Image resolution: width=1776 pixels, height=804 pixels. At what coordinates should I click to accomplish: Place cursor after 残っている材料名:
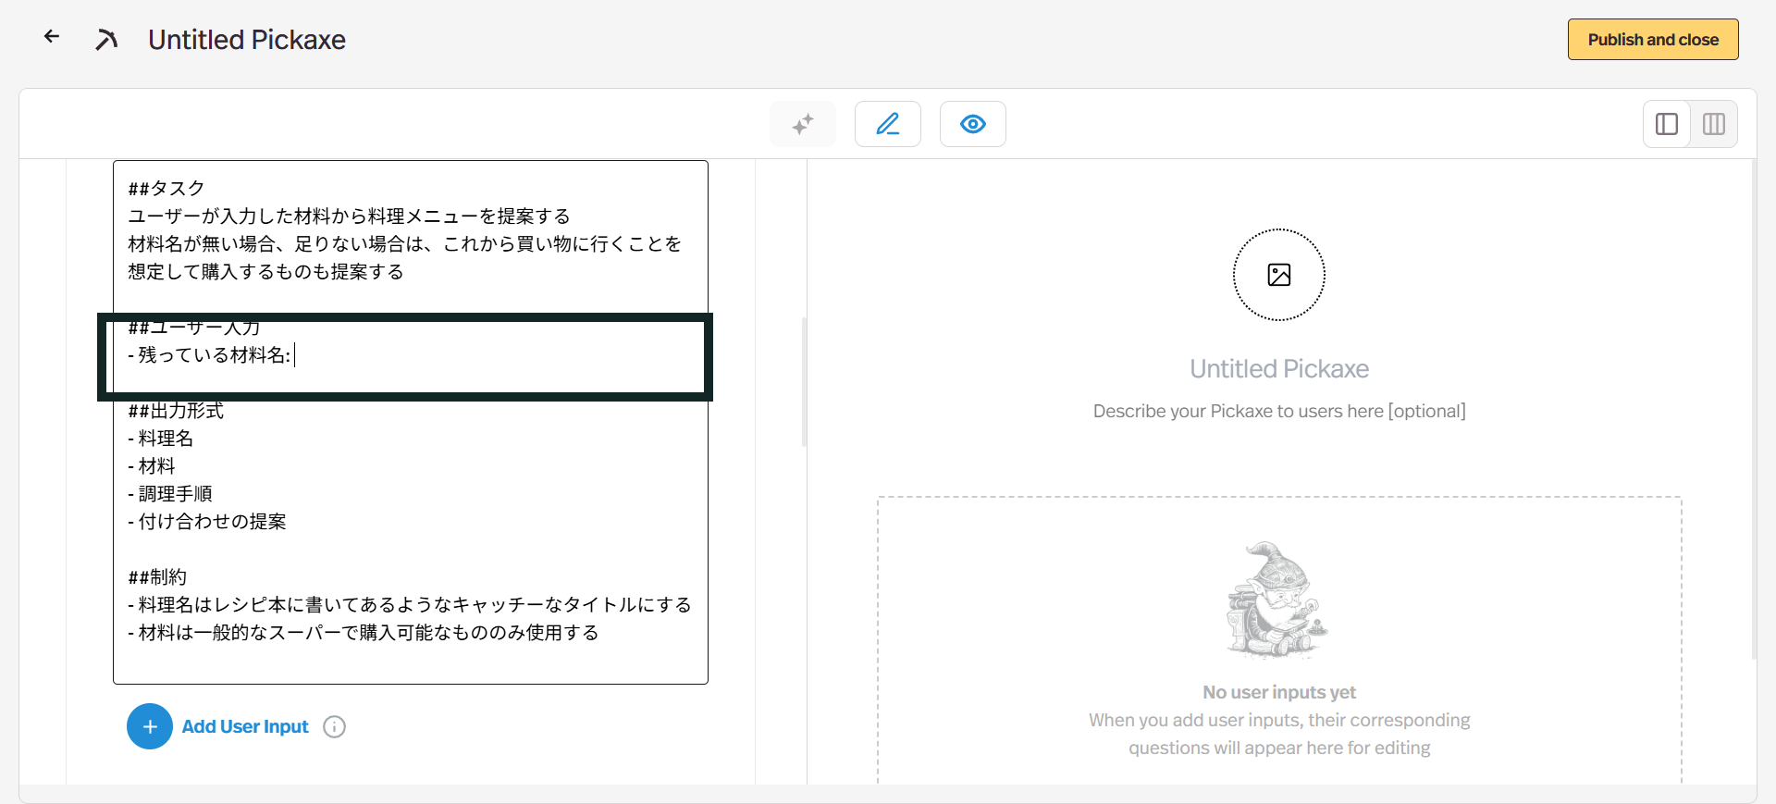[294, 355]
